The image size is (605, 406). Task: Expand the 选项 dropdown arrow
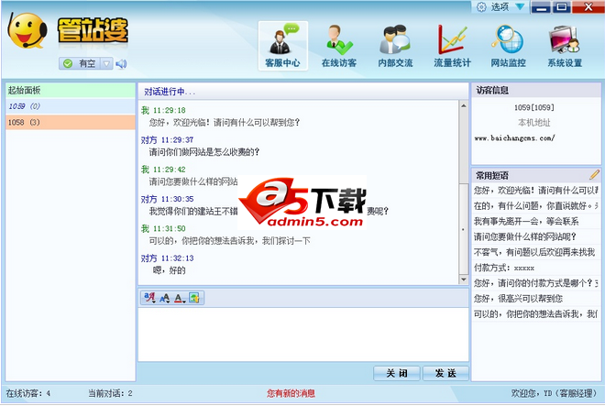(x=520, y=6)
